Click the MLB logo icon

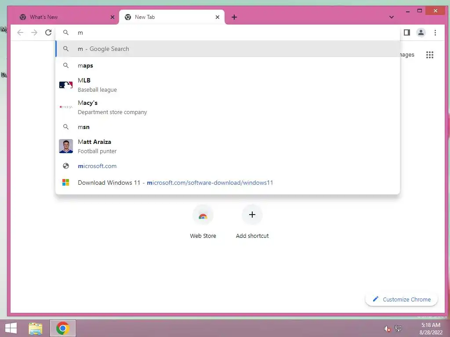[x=66, y=85]
